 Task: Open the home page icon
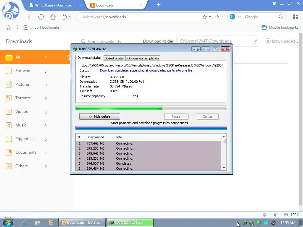pos(53,17)
